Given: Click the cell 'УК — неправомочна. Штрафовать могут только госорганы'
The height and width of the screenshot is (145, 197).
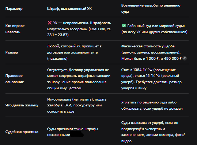Looking at the screenshot, I should (79, 29).
